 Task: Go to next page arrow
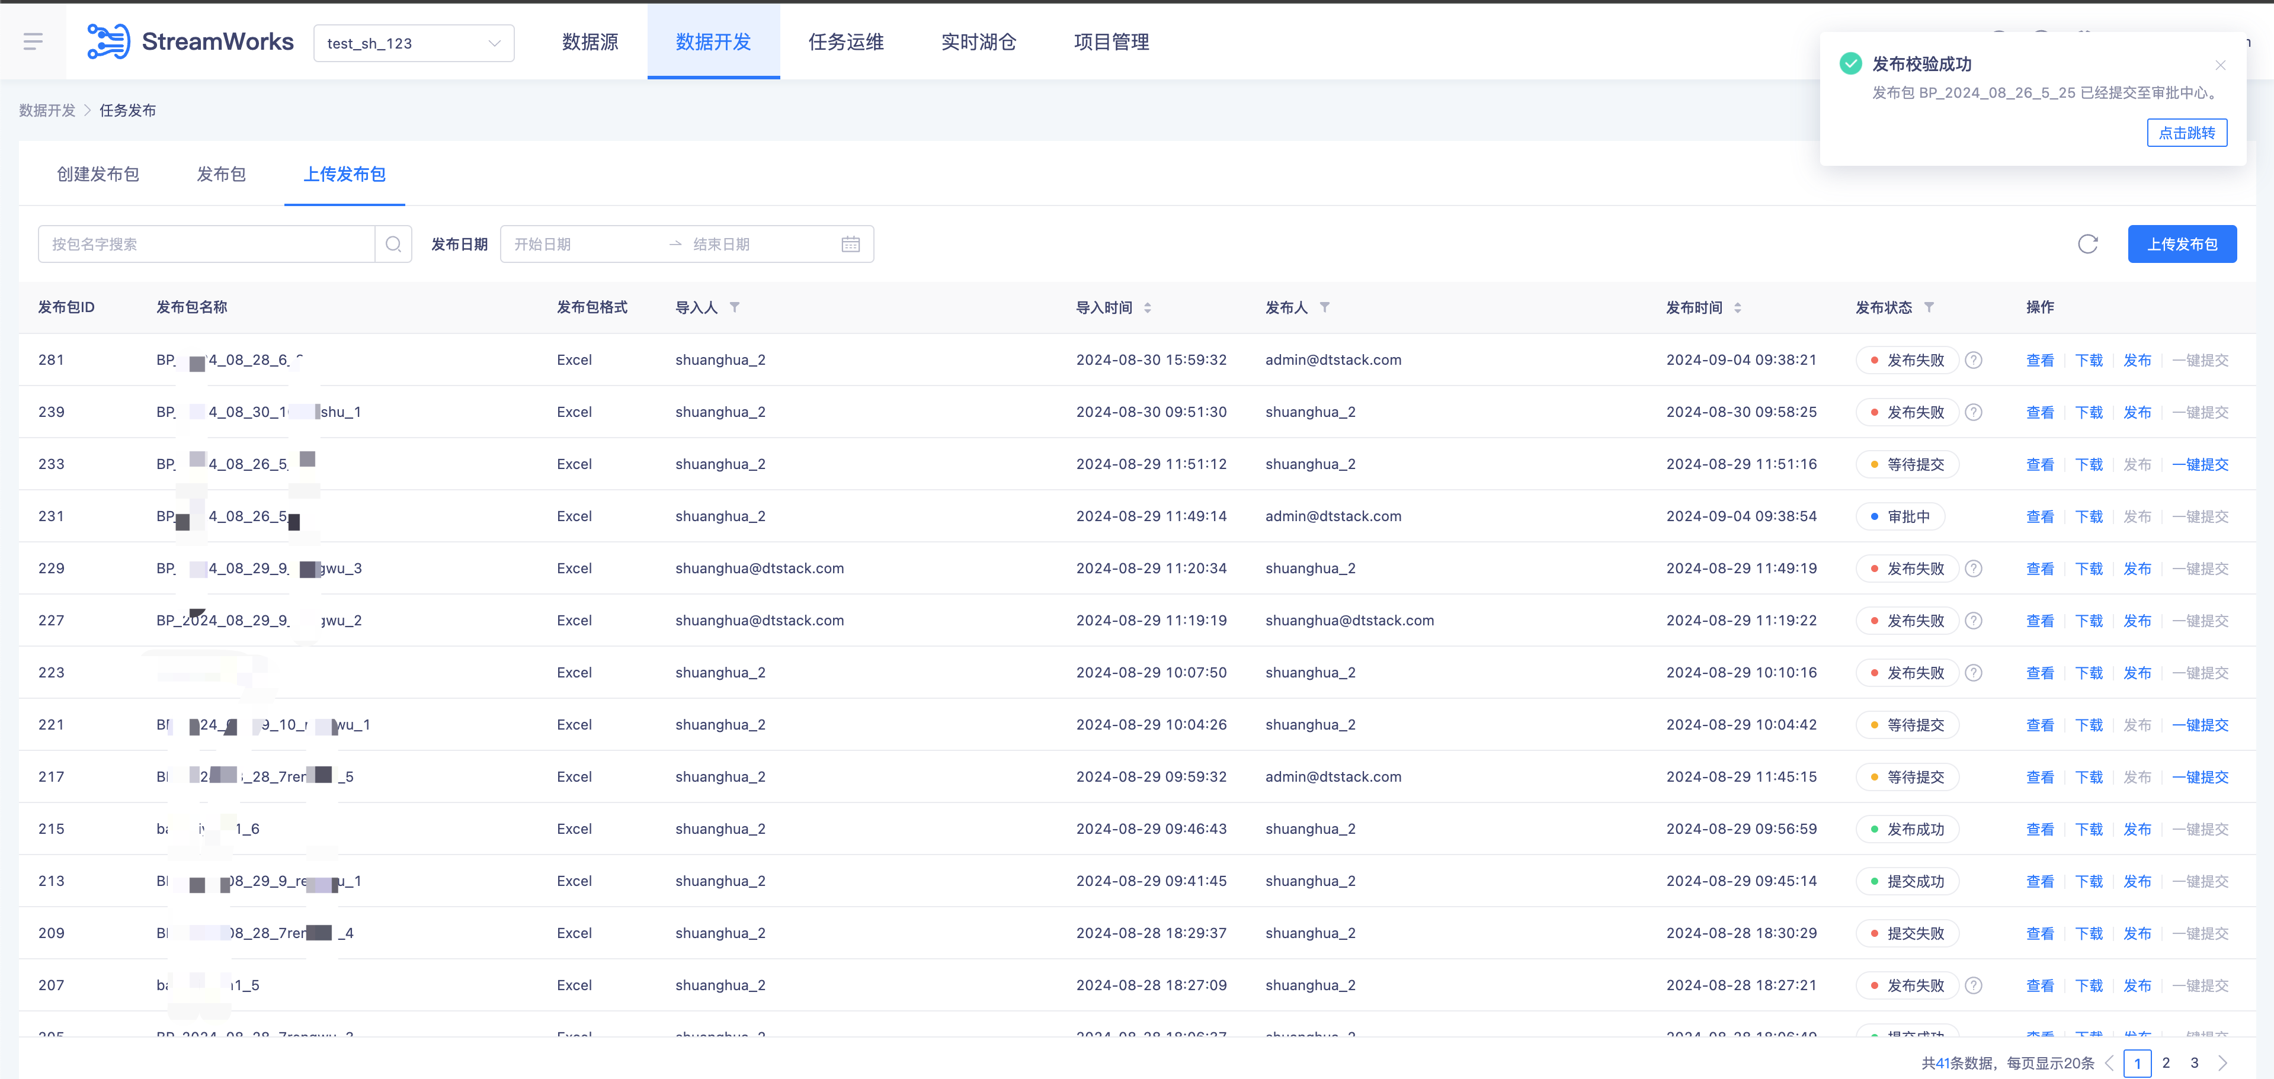pyautogui.click(x=2223, y=1063)
